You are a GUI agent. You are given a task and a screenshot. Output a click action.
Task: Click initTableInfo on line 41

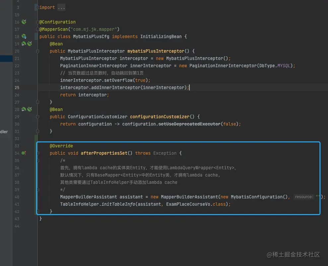[118, 204]
